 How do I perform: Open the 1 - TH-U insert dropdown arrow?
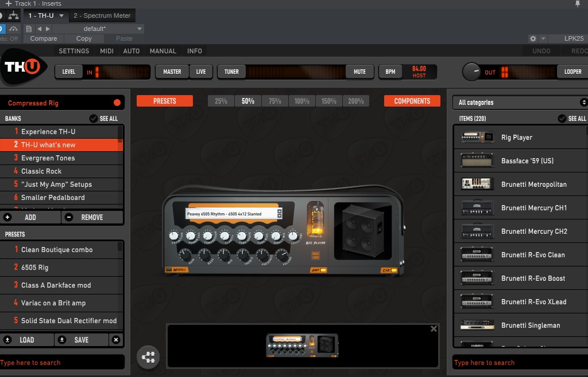61,15
